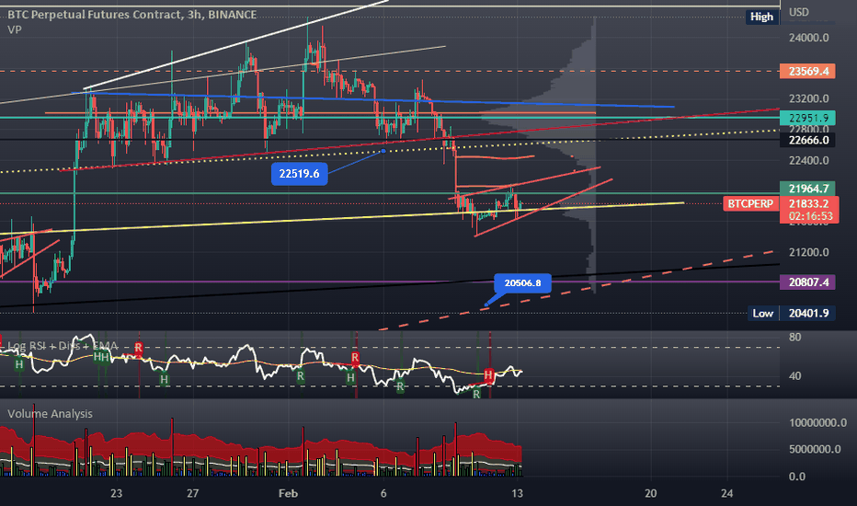Click the 23 date on time axis
The width and height of the screenshot is (857, 506).
(116, 493)
